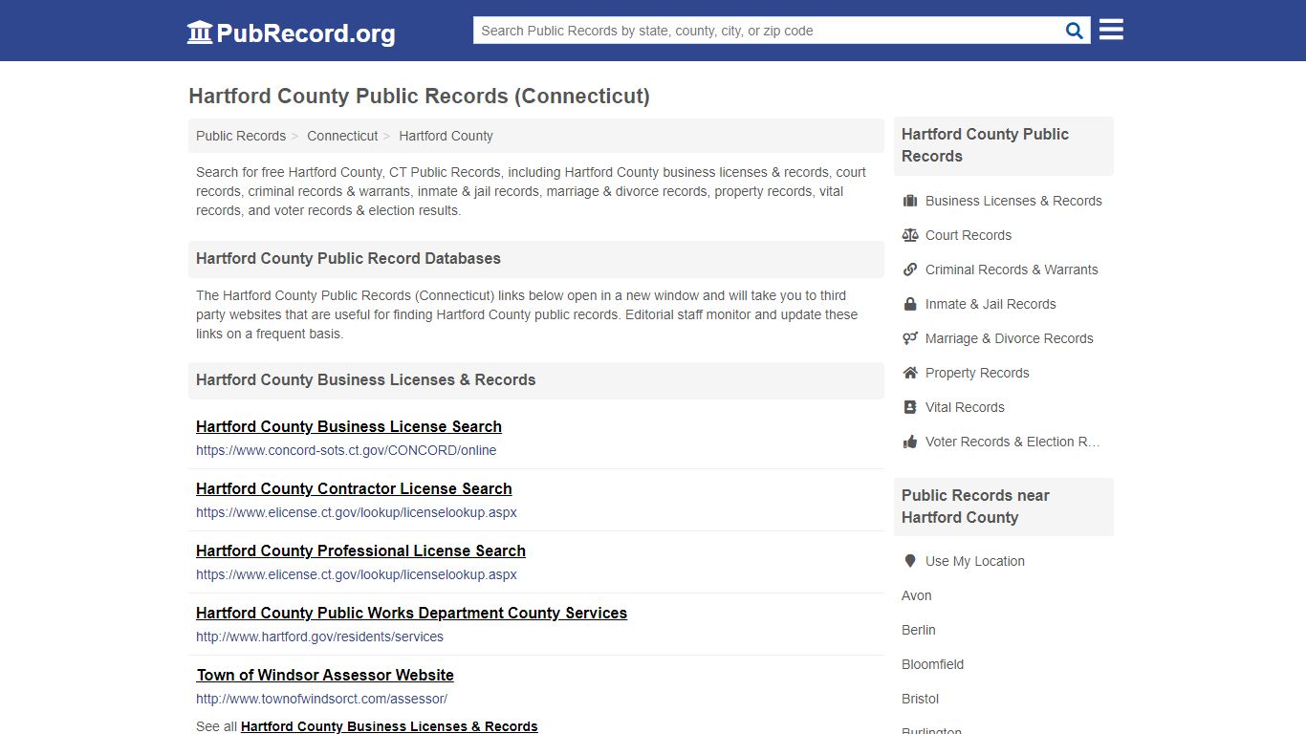Viewport: 1306px width, 734px height.
Task: Select nearby city Bristol
Action: coord(920,699)
